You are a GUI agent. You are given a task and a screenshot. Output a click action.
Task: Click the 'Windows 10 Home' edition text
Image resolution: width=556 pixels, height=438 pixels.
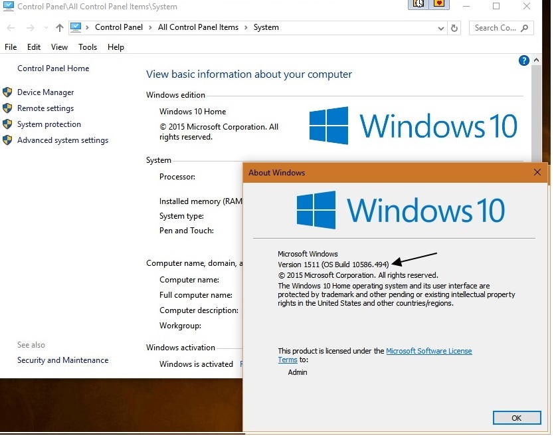[x=193, y=112]
